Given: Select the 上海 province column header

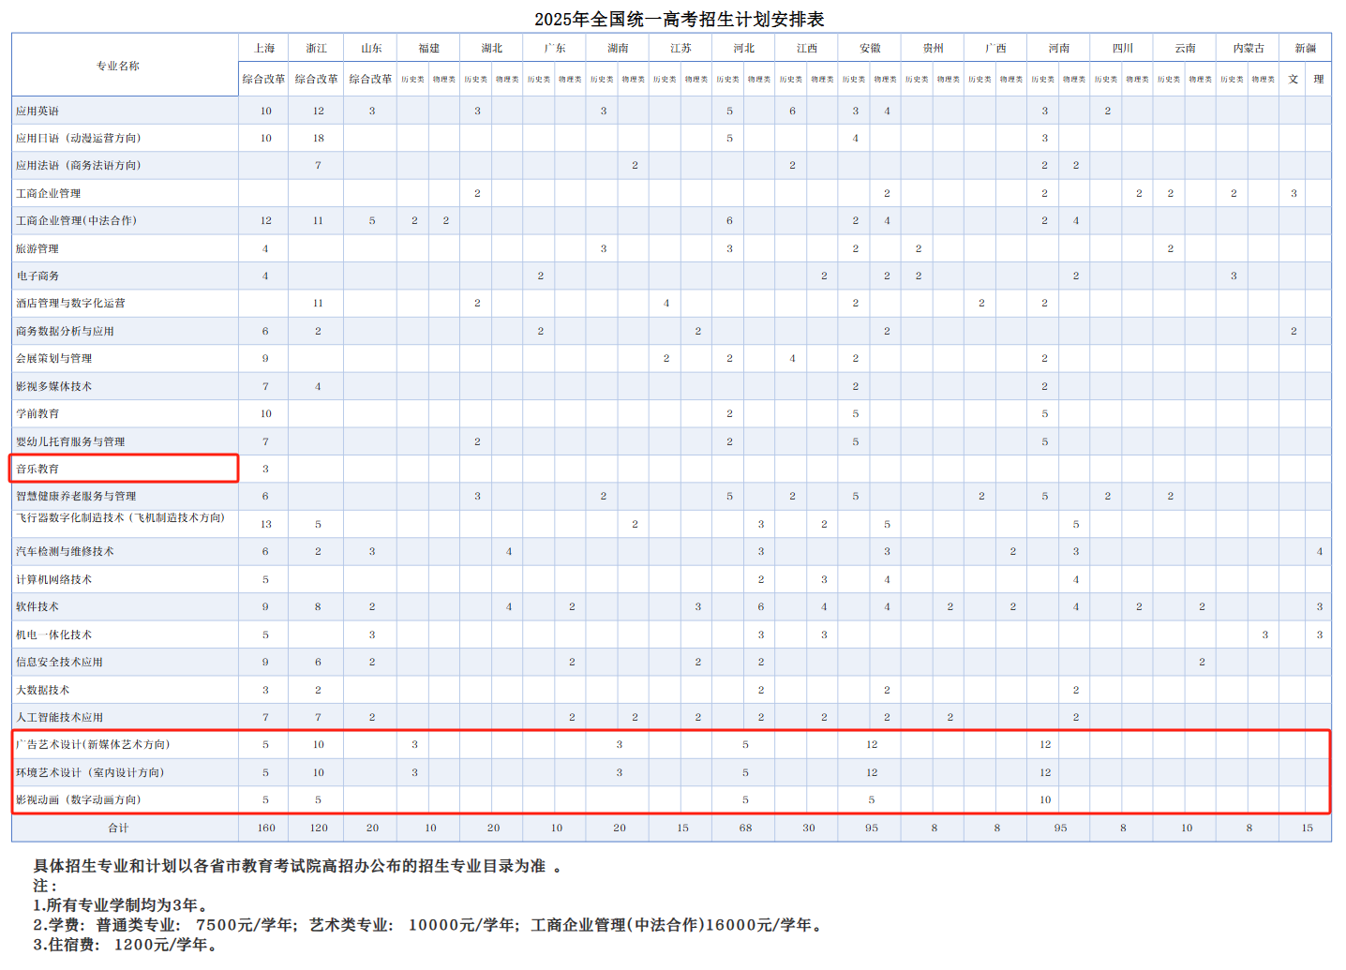Looking at the screenshot, I should click(x=264, y=48).
